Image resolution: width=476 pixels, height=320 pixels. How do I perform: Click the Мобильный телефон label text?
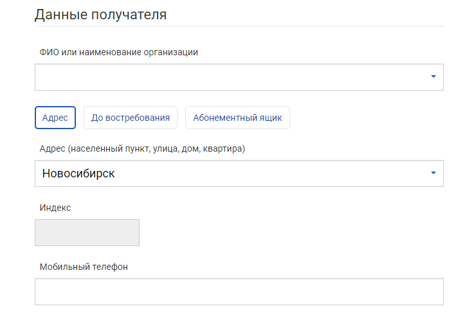[84, 267]
